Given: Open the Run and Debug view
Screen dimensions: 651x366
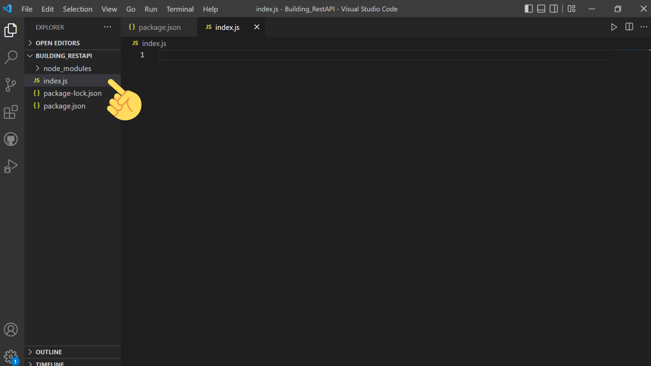Looking at the screenshot, I should (x=11, y=166).
